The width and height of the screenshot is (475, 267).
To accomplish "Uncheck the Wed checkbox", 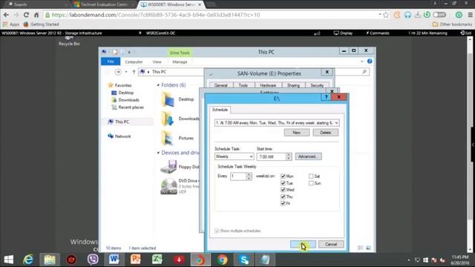I will pos(283,190).
